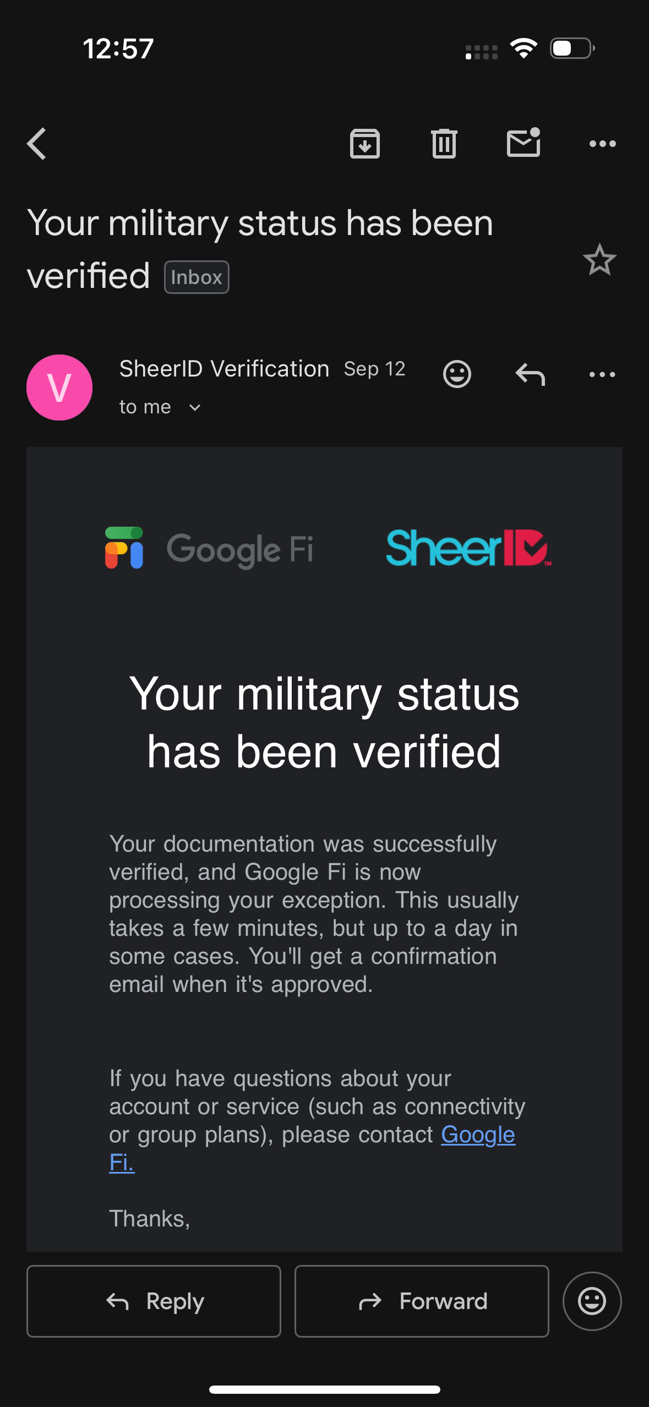The image size is (649, 1407).
Task: Open the message-level three dots menu
Action: point(602,374)
